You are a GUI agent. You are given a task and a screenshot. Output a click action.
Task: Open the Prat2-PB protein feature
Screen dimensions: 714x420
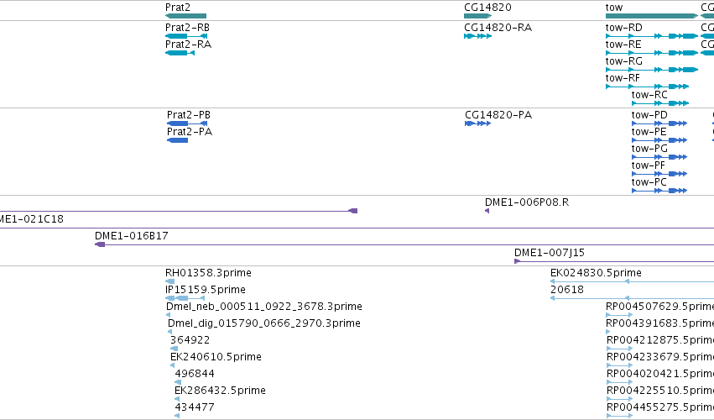click(x=187, y=123)
